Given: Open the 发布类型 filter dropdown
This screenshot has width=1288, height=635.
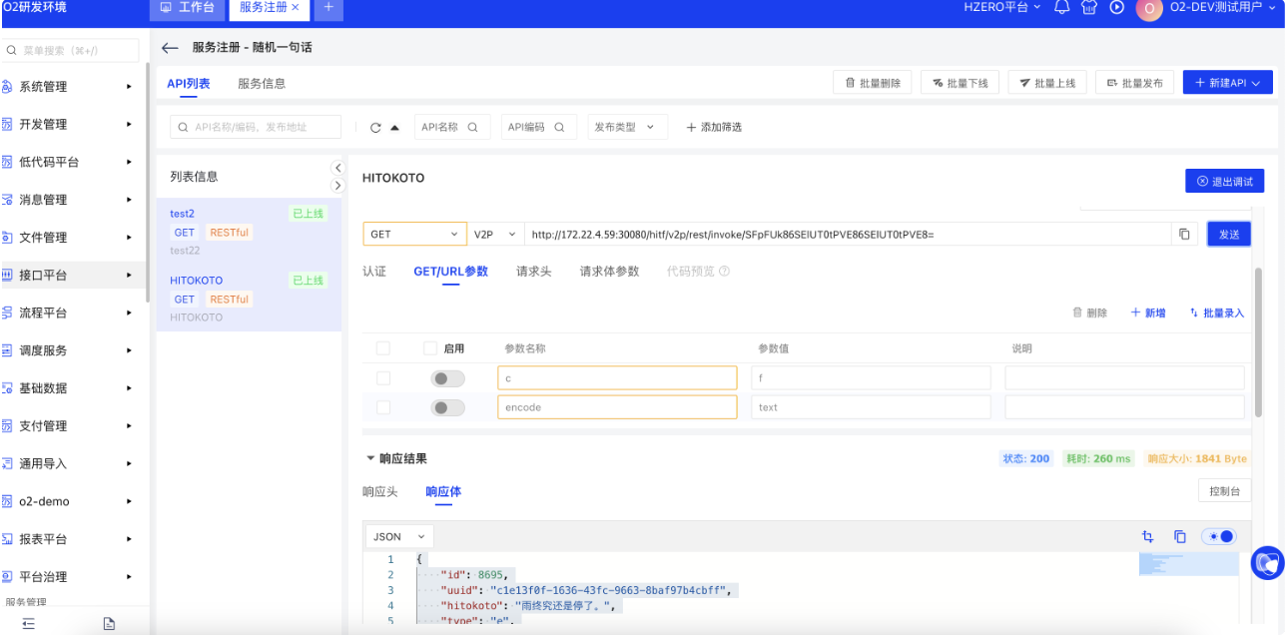Looking at the screenshot, I should click(627, 127).
